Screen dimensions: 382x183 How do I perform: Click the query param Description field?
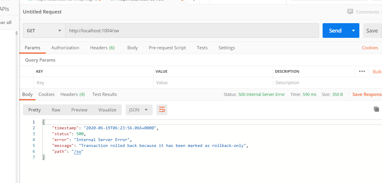(x=327, y=83)
